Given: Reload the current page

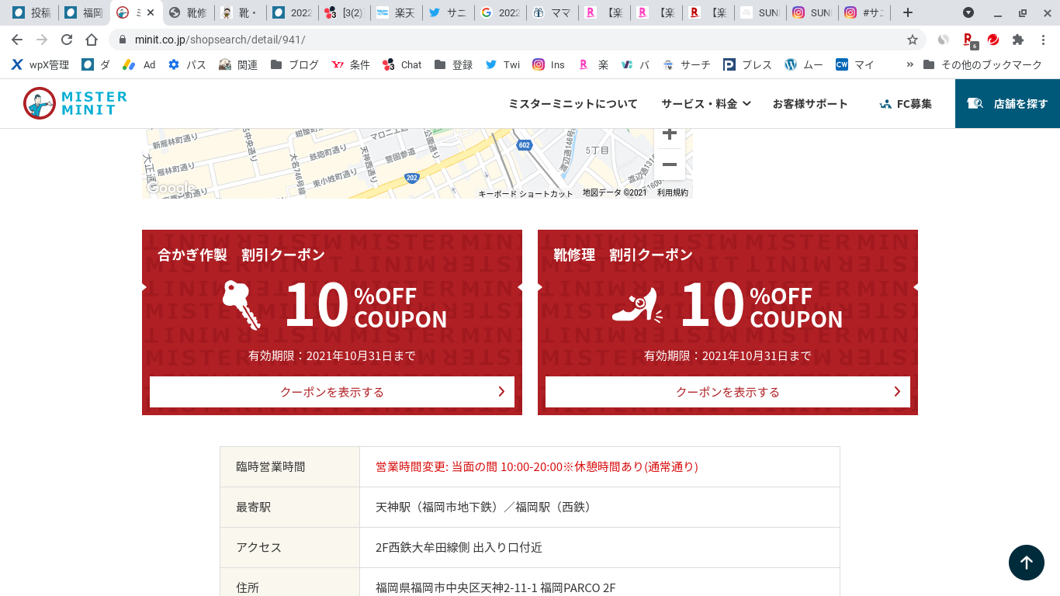Looking at the screenshot, I should pyautogui.click(x=67, y=40).
